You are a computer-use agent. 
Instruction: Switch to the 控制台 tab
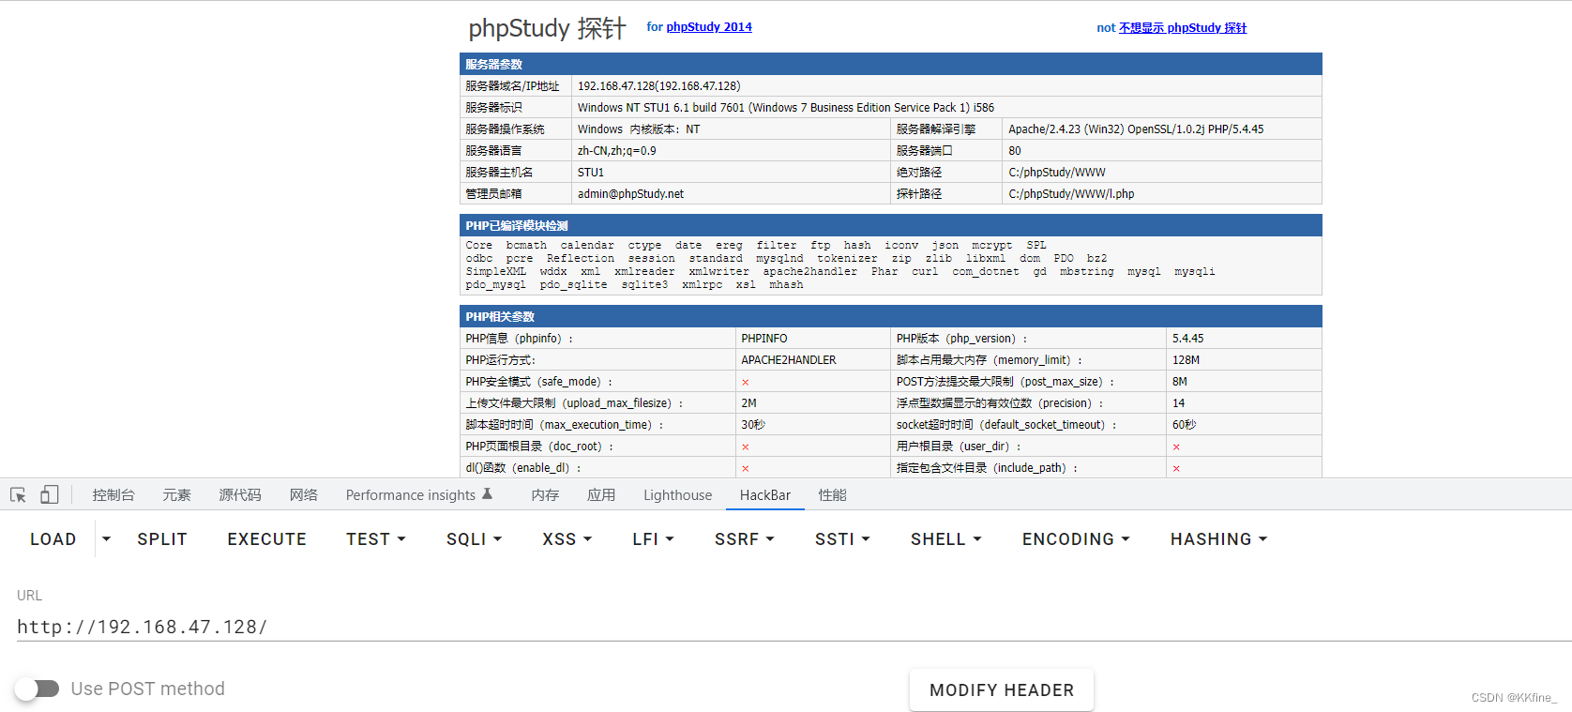tap(113, 494)
